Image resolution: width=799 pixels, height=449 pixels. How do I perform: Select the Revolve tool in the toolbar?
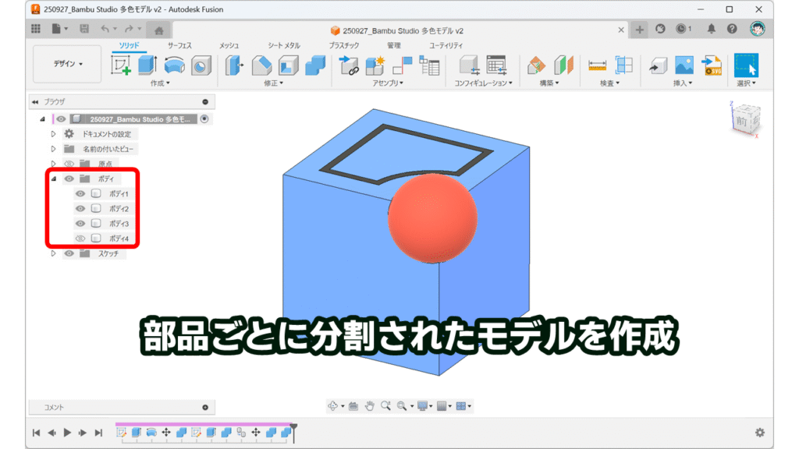coord(175,65)
